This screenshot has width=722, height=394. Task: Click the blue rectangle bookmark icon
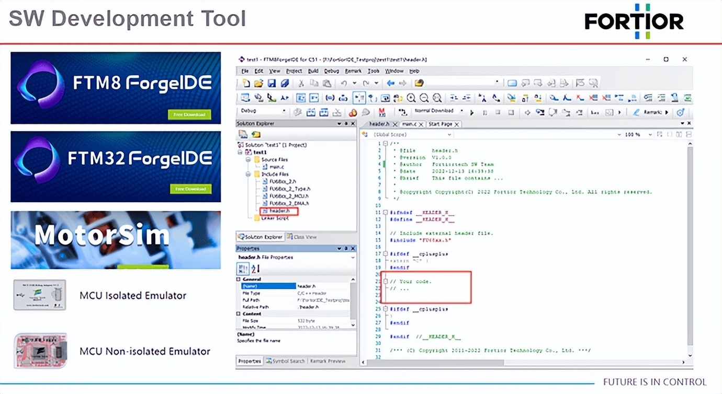(512, 83)
